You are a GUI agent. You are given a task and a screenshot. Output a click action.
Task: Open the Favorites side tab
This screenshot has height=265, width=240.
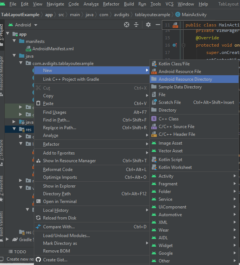2,188
